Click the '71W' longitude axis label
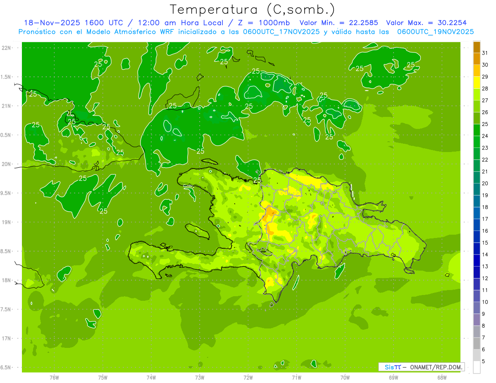Image resolution: width=496 pixels, height=383 pixels. 297,377
